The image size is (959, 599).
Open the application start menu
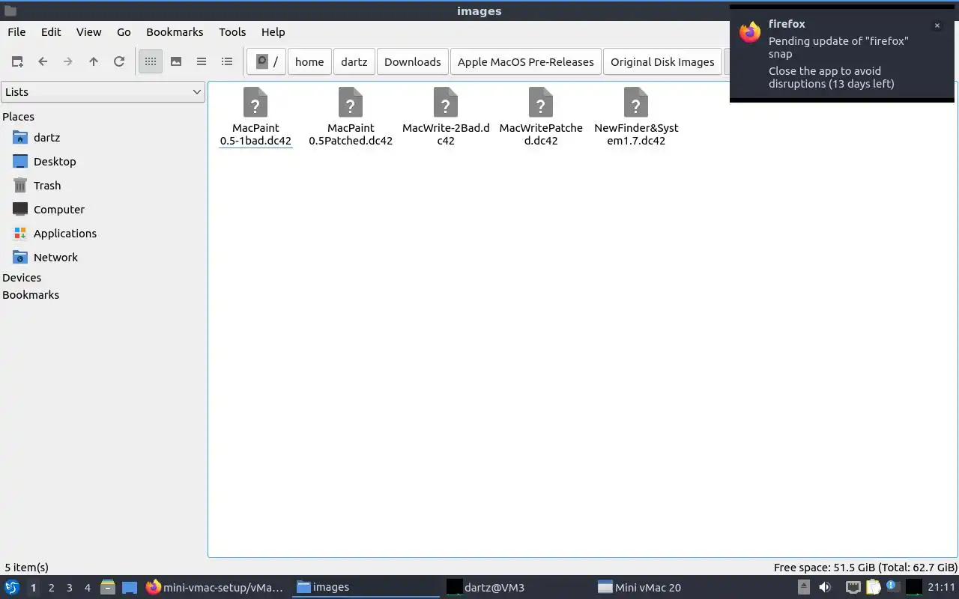tap(12, 588)
